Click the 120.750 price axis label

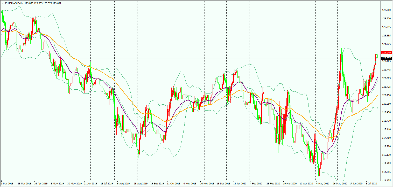[387, 95]
